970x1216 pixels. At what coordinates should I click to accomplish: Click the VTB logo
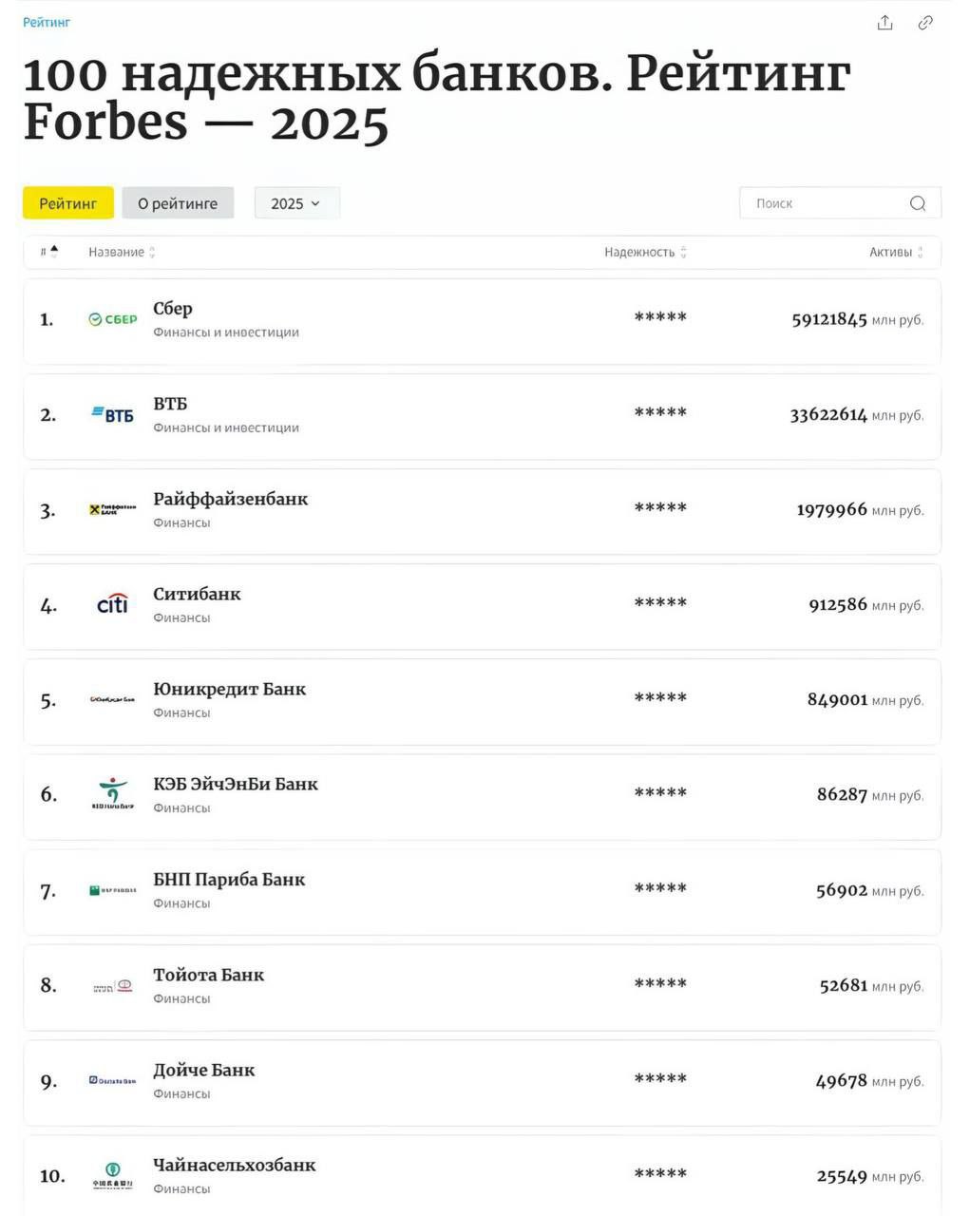[x=113, y=415]
